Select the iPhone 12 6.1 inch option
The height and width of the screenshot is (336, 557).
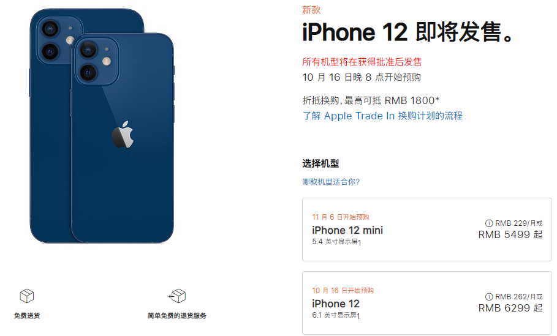point(426,303)
